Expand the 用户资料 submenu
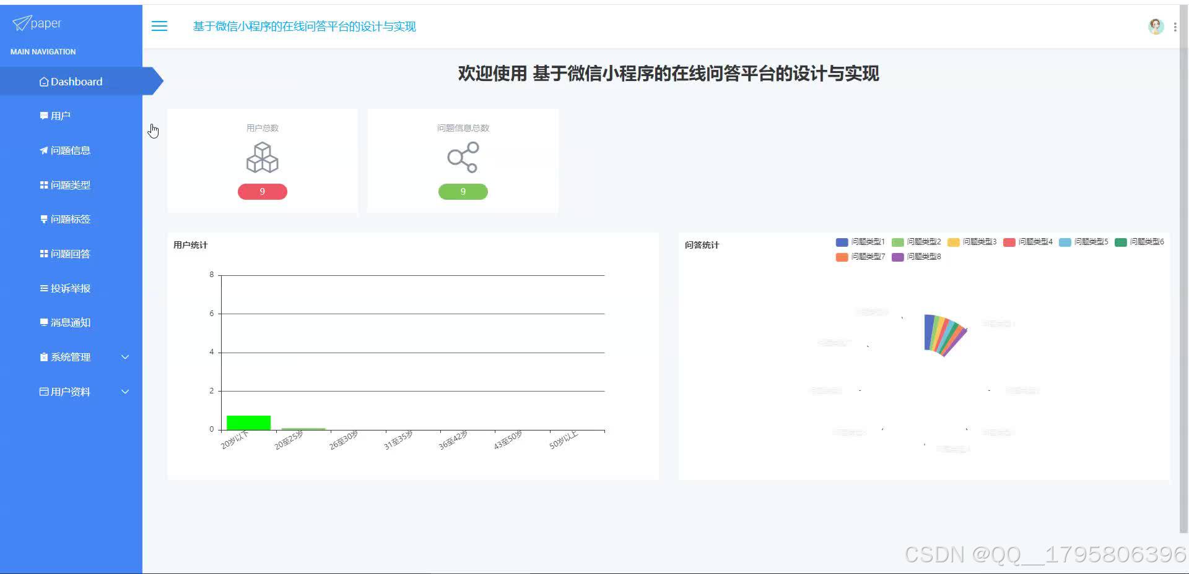 [69, 391]
